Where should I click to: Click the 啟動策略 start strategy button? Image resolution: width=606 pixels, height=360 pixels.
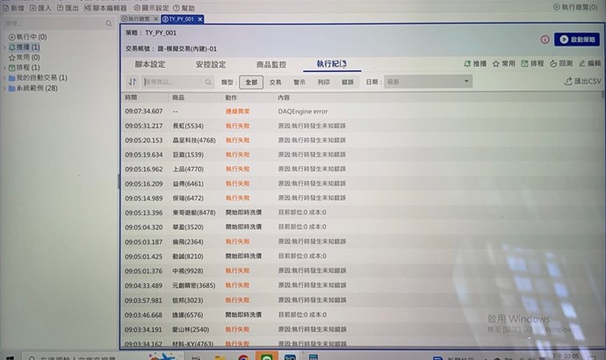coord(576,40)
